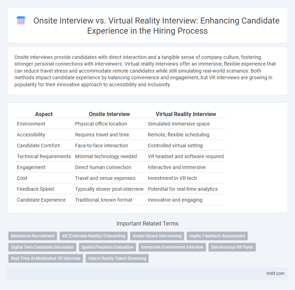
Task: Click the Accessibility row label
Action: pyautogui.click(x=31, y=135)
